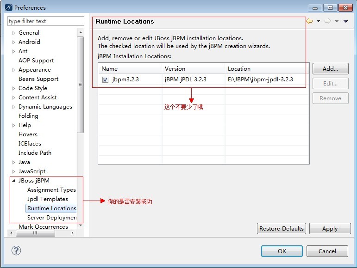Click the Apply button
Image resolution: width=357 pixels, height=268 pixels.
(330, 228)
